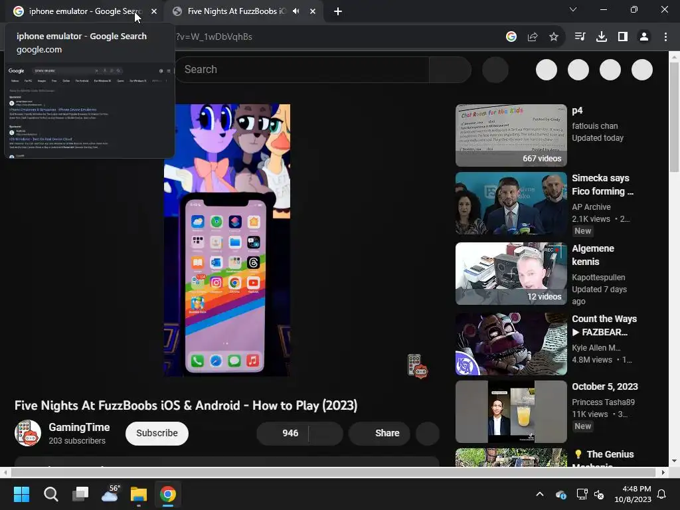Click the Kapottespullen channel name

coord(598,277)
